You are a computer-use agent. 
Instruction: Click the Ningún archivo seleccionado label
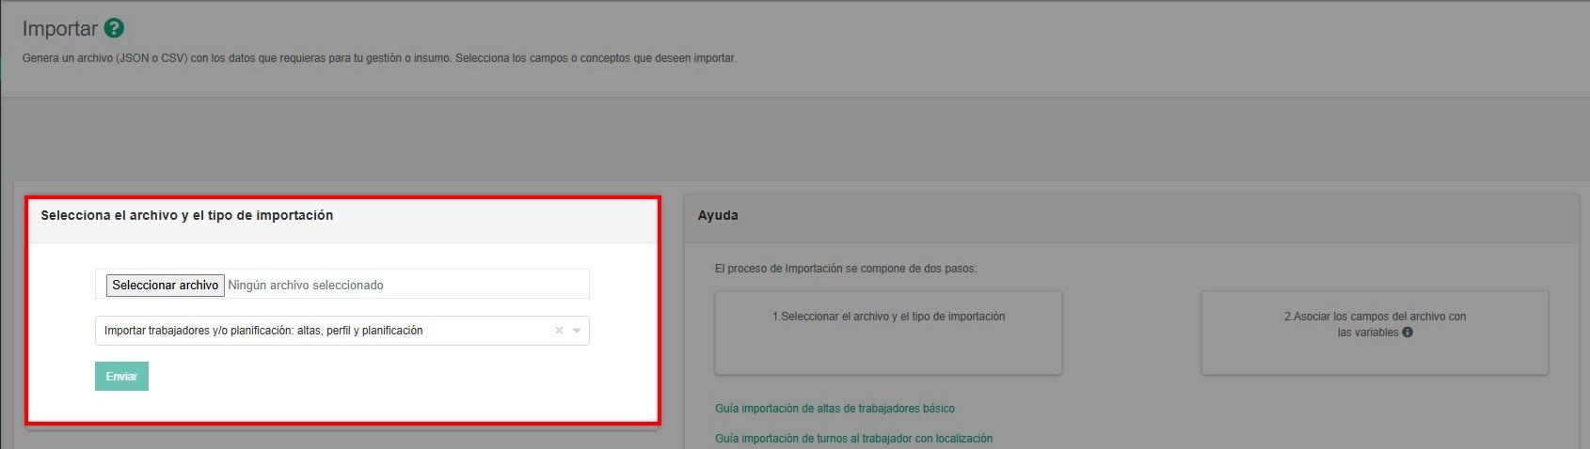(306, 285)
